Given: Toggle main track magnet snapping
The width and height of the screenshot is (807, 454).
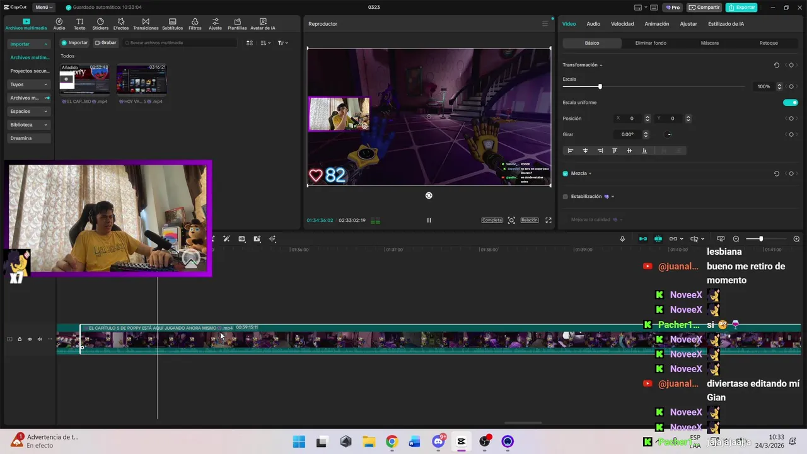Looking at the screenshot, I should (x=643, y=239).
